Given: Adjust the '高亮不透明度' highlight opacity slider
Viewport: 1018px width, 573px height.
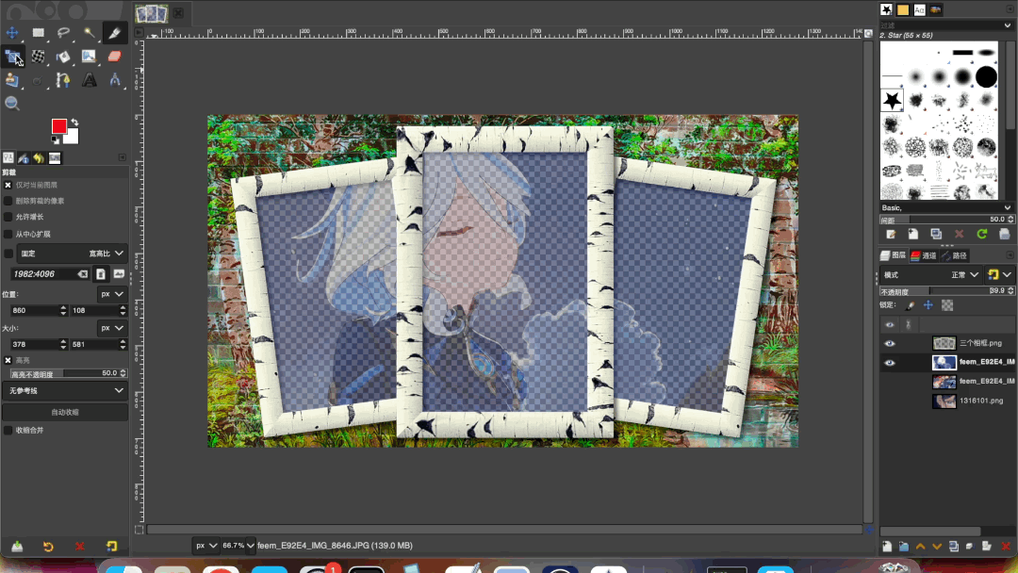Looking at the screenshot, I should tap(68, 373).
